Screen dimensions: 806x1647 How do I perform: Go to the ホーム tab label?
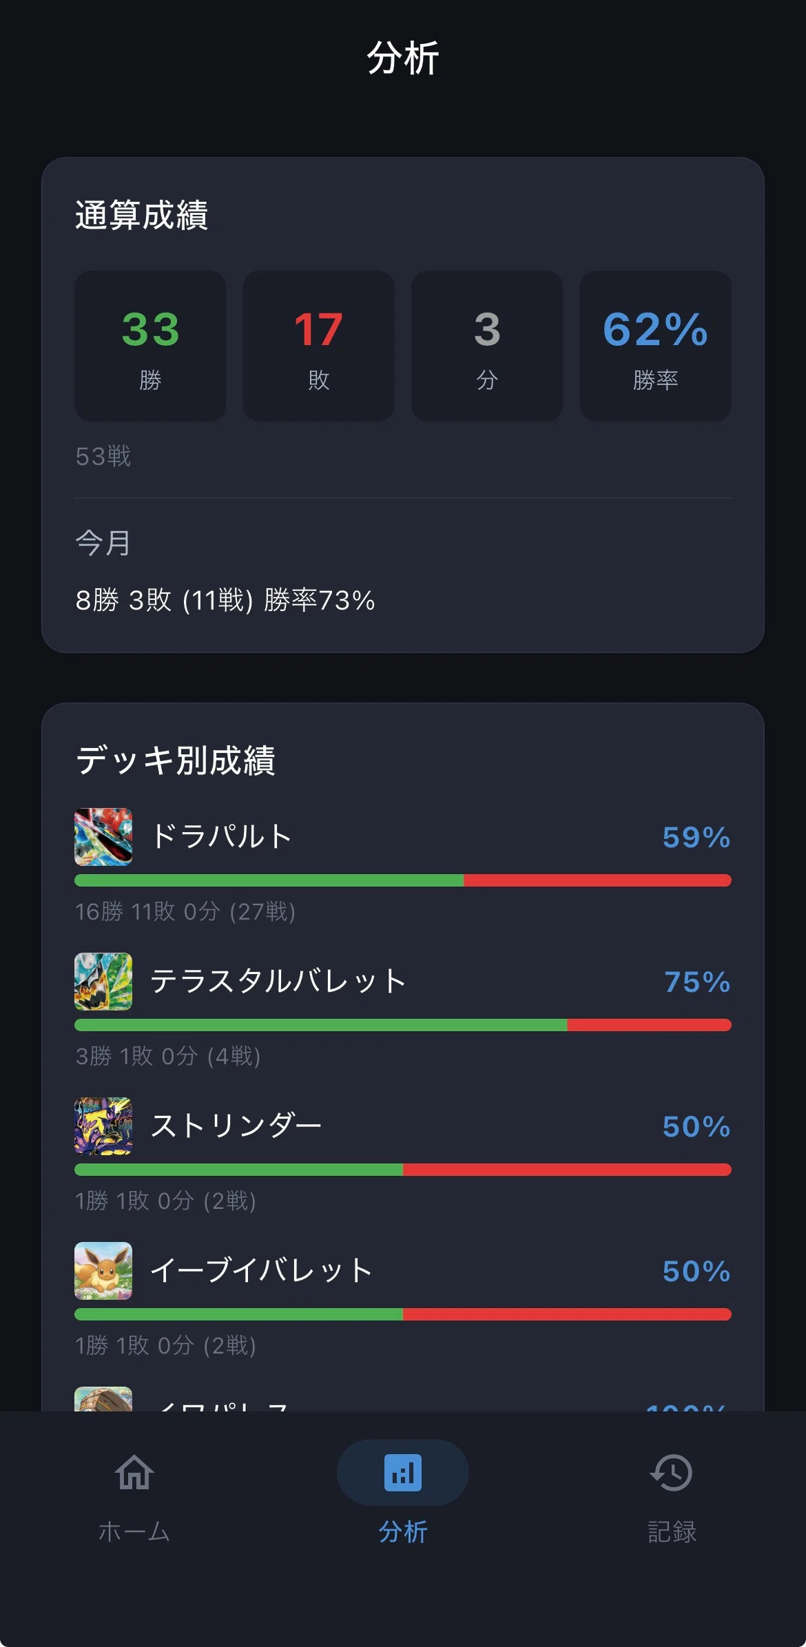(134, 1532)
